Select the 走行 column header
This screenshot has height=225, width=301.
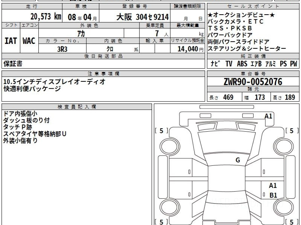click(32, 6)
